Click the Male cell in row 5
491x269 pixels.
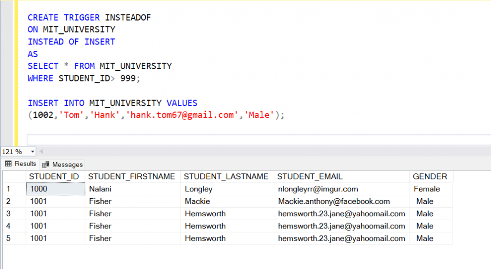[x=431, y=238]
